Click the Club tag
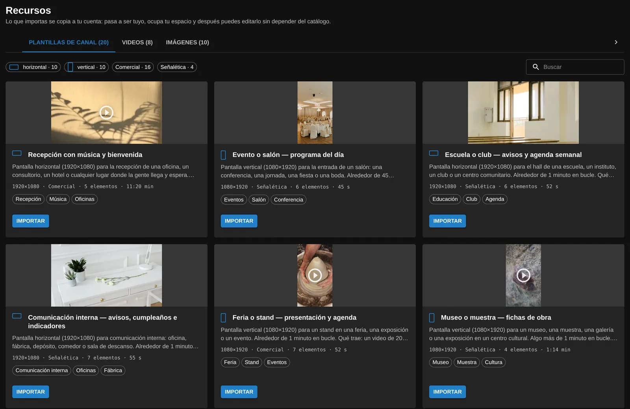Viewport: 630px width, 409px height. pyautogui.click(x=471, y=199)
